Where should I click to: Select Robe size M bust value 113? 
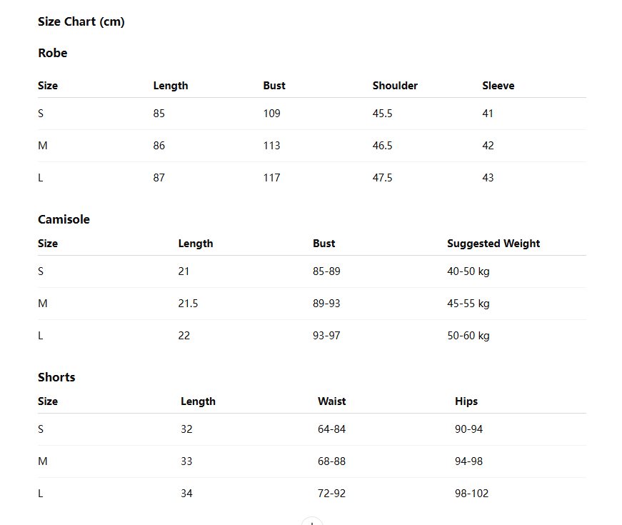pos(272,146)
